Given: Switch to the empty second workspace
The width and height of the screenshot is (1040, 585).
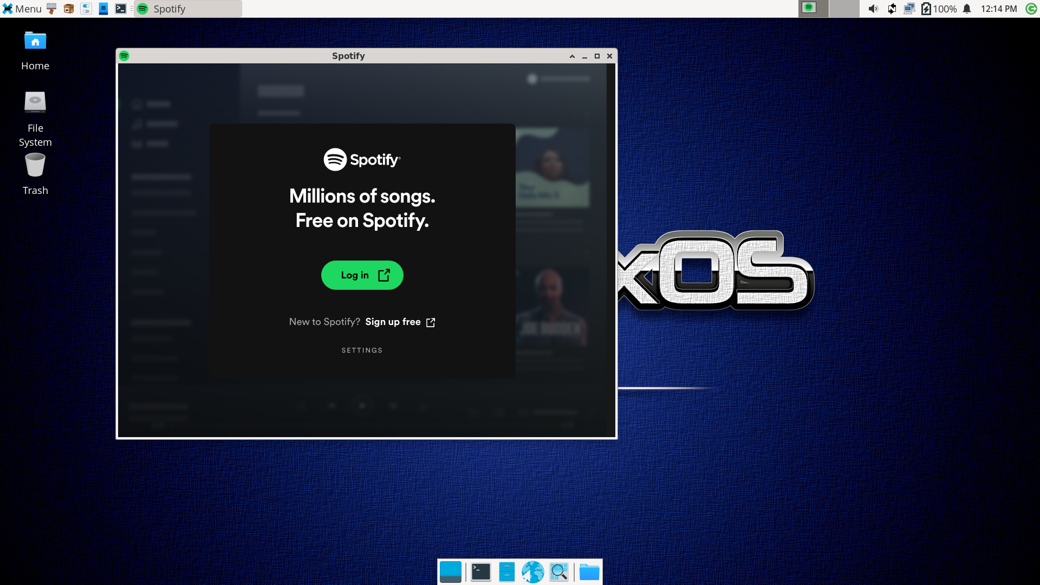Looking at the screenshot, I should pos(844,9).
